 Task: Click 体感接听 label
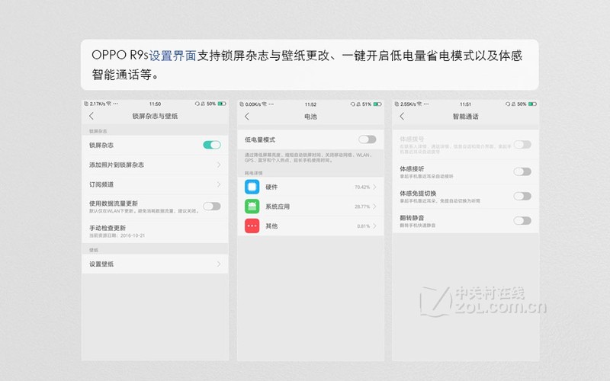(412, 168)
